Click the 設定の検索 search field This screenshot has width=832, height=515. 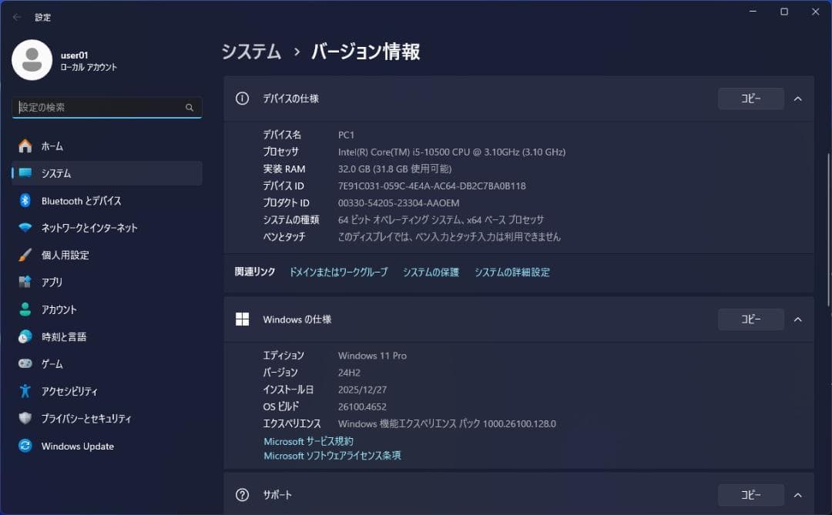pyautogui.click(x=106, y=107)
